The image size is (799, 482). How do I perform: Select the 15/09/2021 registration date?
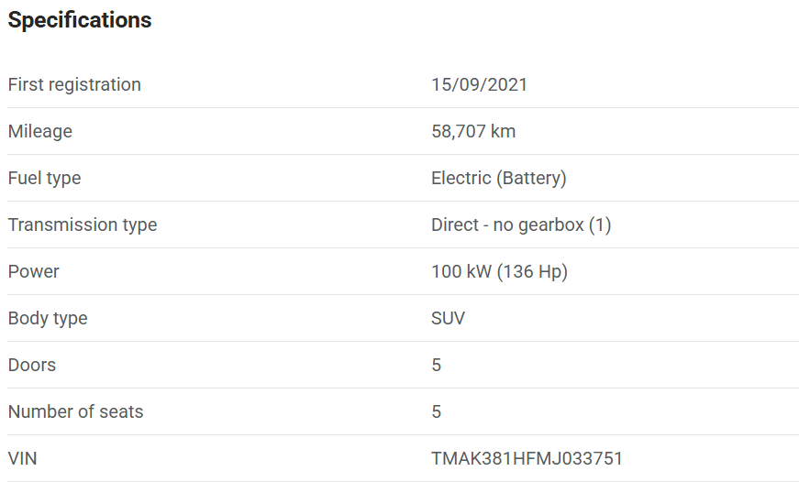(x=479, y=84)
